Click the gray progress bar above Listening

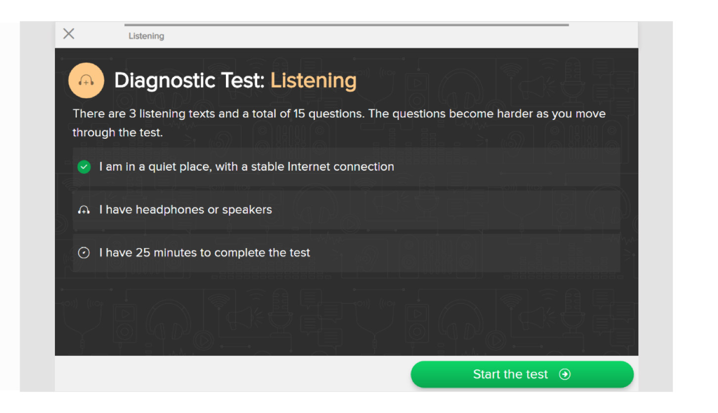coord(346,25)
